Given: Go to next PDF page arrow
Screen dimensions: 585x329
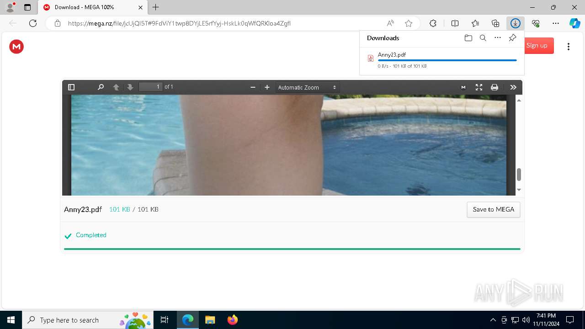Looking at the screenshot, I should [130, 87].
